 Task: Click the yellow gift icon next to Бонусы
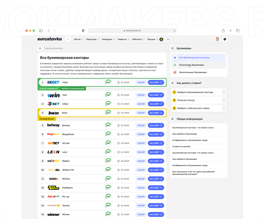point(161,39)
